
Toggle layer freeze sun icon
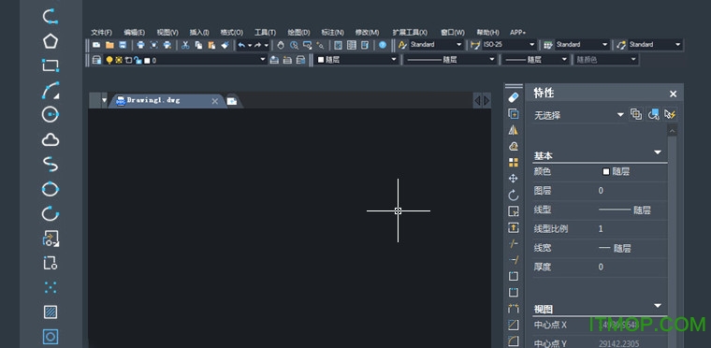pyautogui.click(x=119, y=60)
